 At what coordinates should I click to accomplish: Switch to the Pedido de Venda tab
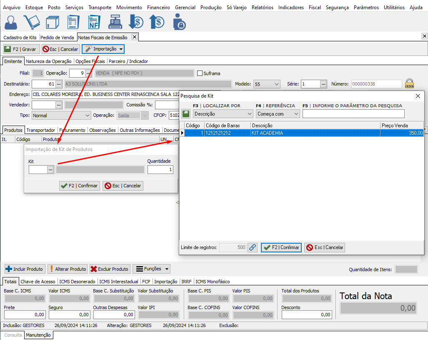pos(57,38)
